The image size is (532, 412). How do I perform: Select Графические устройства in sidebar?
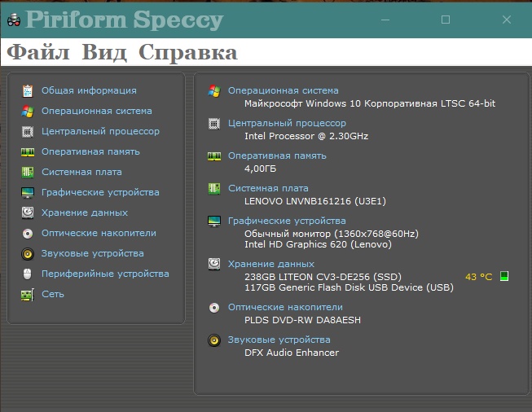[100, 193]
